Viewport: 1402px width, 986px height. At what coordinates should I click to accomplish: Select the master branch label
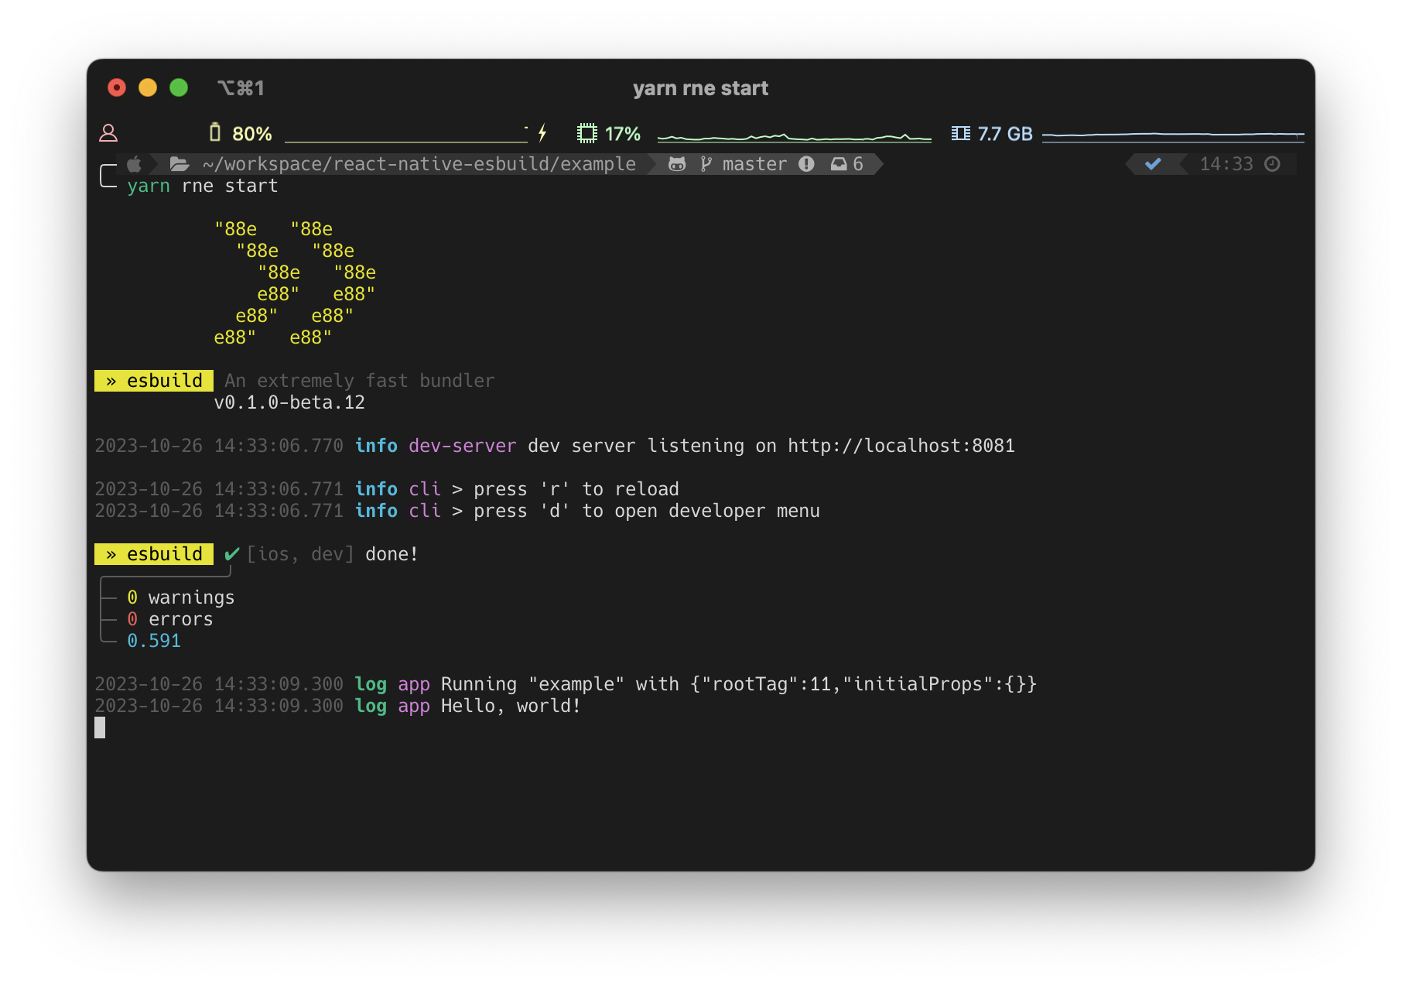pos(754,163)
